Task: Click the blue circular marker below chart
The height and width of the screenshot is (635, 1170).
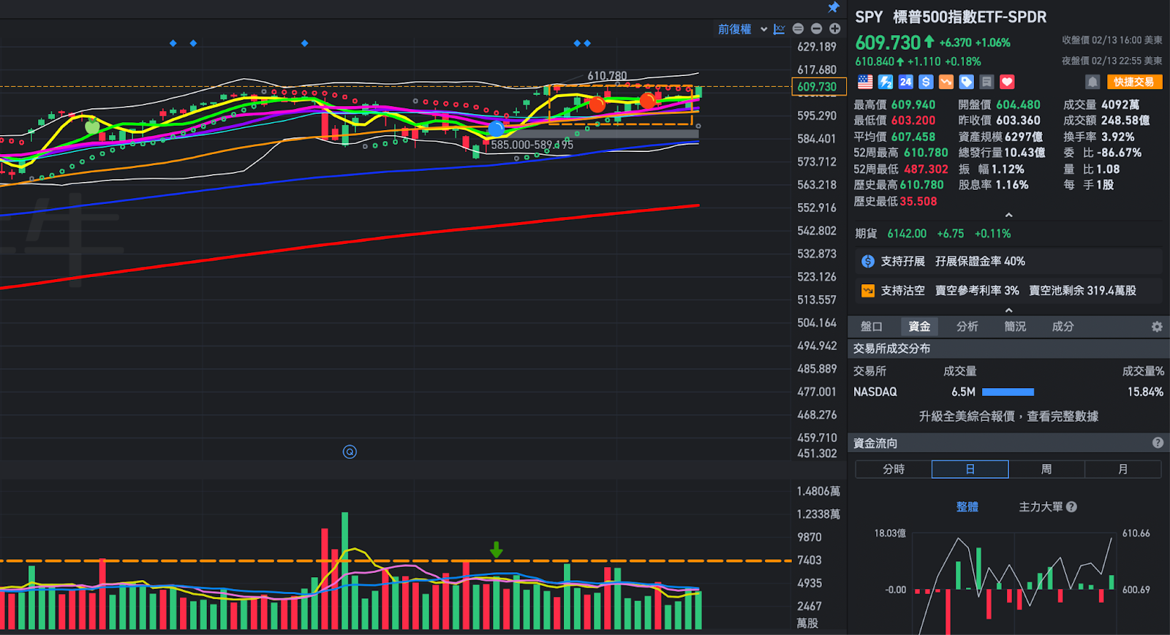Action: (x=350, y=452)
